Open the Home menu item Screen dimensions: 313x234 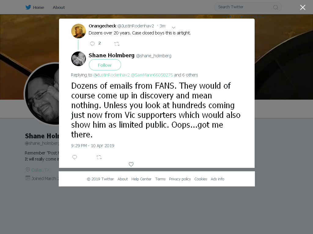click(39, 7)
